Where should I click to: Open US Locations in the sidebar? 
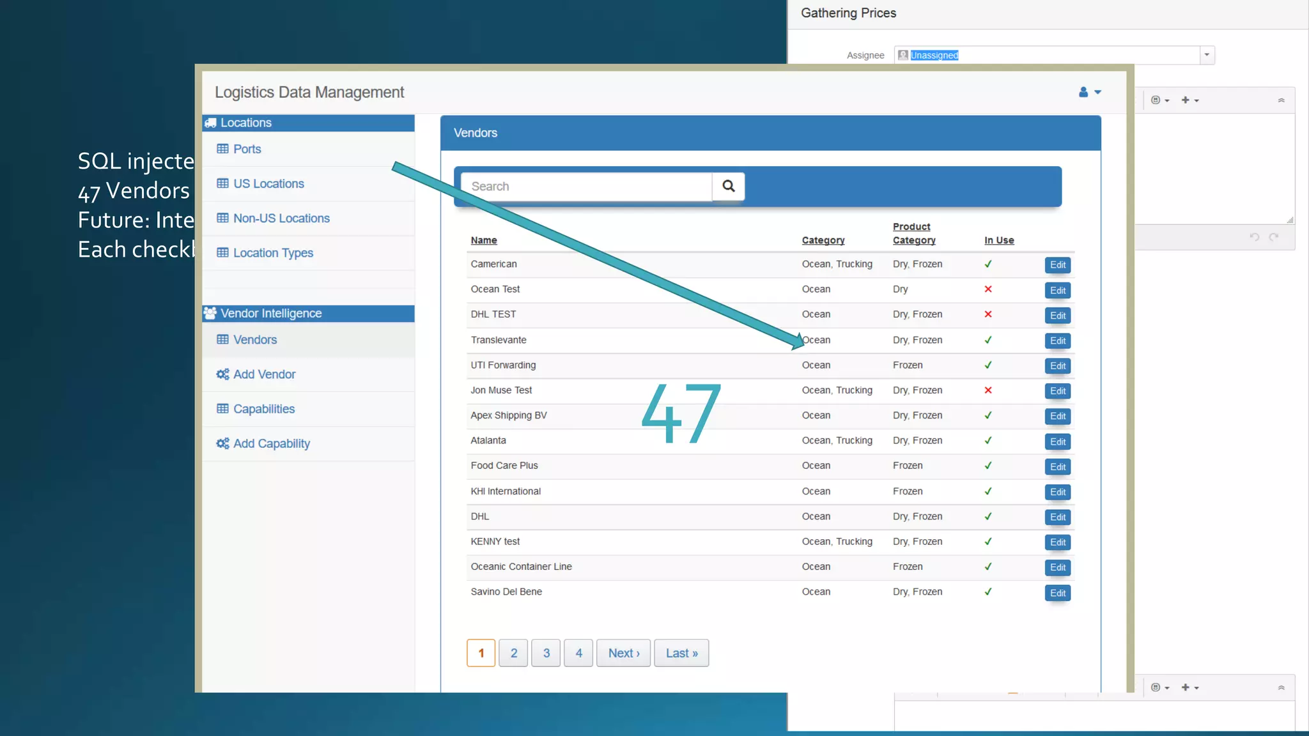[268, 183]
